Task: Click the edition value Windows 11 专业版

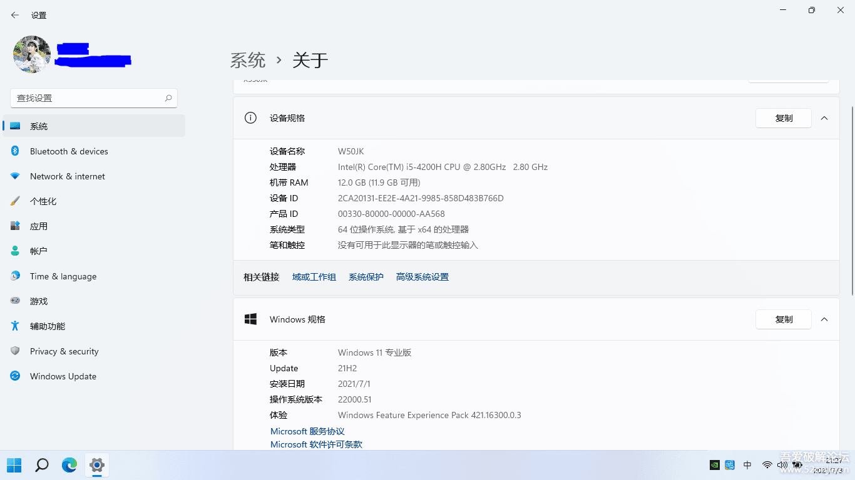Action: (375, 352)
